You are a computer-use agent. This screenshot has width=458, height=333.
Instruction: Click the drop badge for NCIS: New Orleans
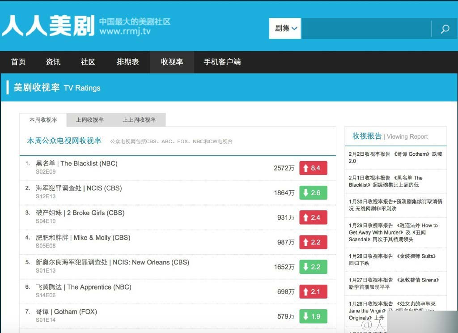pyautogui.click(x=313, y=266)
